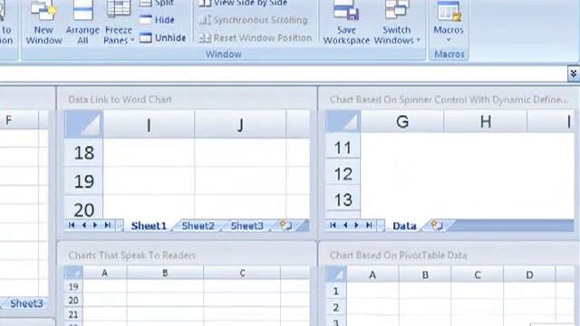Select row 12 header
Screen dimensions: 580x326
point(343,174)
